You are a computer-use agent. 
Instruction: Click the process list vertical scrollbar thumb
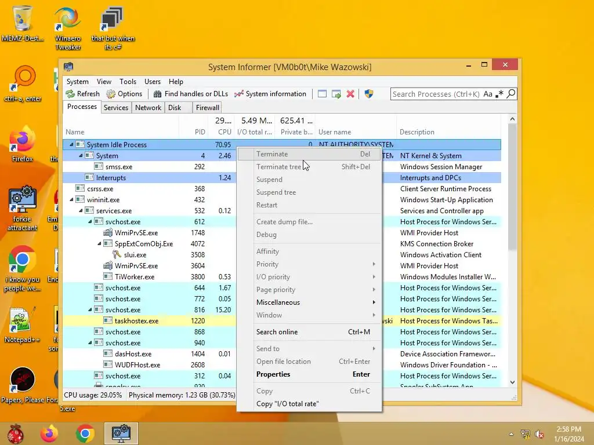[512, 187]
